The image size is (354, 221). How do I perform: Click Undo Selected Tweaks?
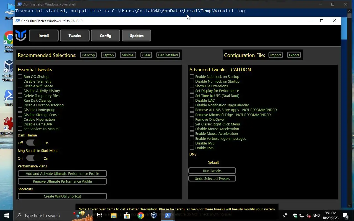212,178
